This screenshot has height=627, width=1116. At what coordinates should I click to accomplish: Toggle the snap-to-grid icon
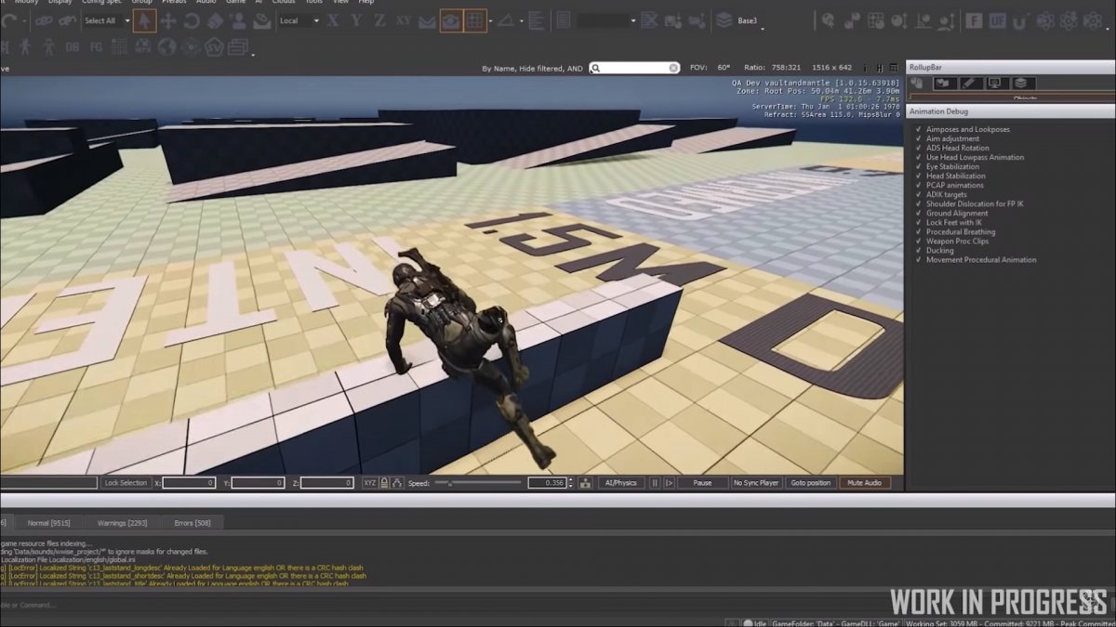coord(475,20)
